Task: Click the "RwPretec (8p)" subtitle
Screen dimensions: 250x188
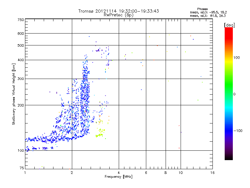Action: (x=118, y=15)
